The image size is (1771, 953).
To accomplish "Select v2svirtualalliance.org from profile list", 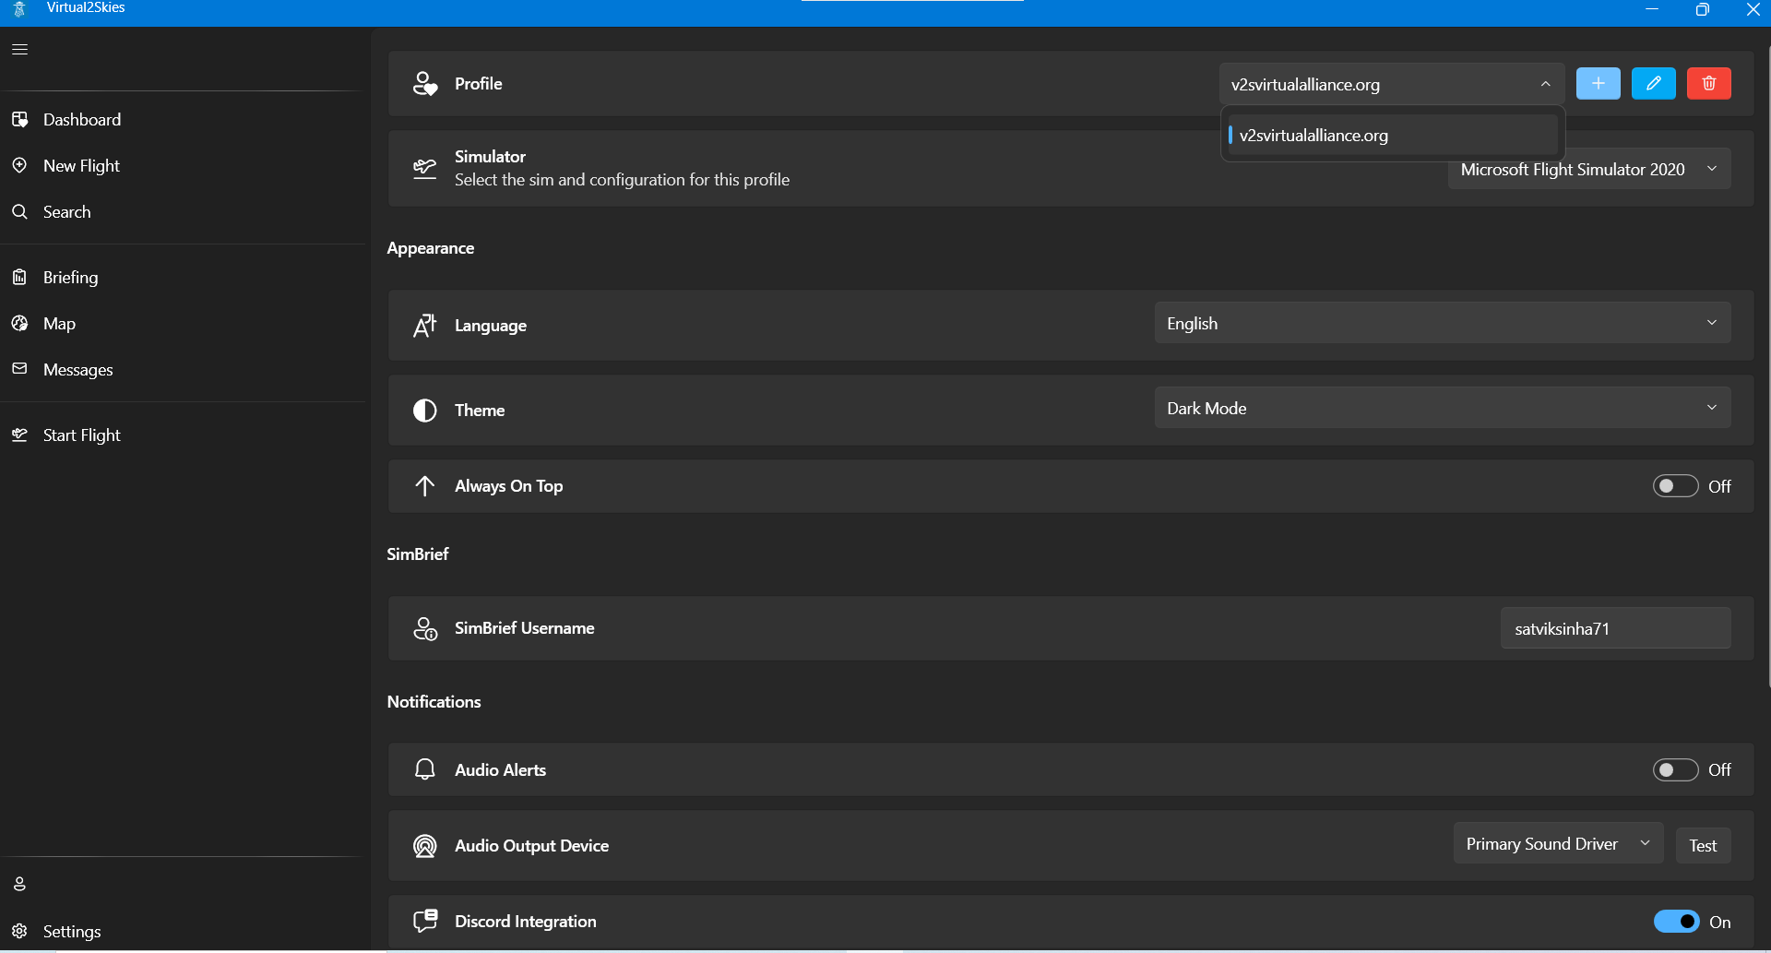I will click(x=1393, y=136).
